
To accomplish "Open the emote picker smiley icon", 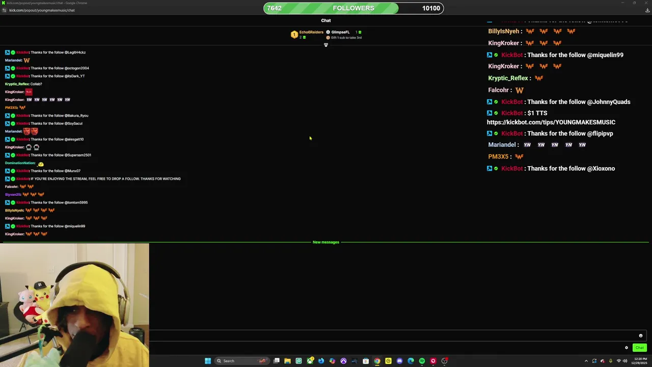I will [x=641, y=336].
